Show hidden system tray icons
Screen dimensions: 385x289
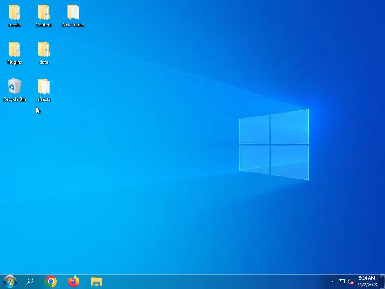tap(332, 281)
